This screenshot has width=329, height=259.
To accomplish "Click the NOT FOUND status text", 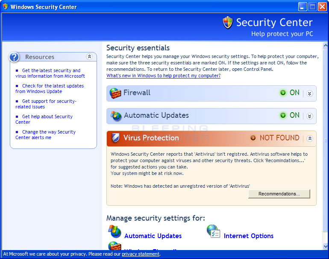I will [x=279, y=138].
